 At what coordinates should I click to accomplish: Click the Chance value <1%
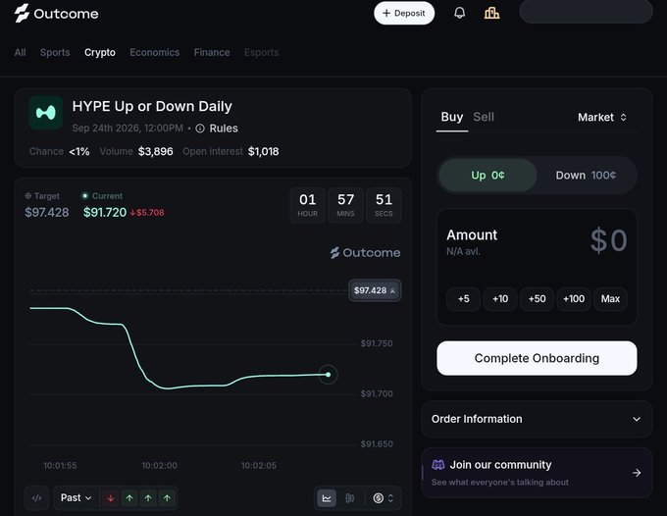coord(79,151)
